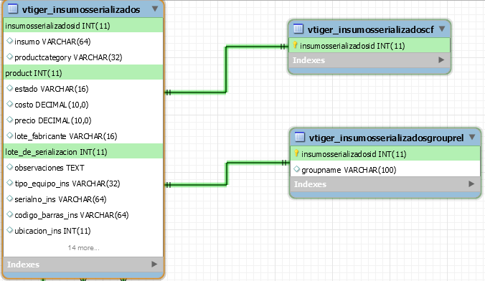The width and height of the screenshot is (485, 281).
Task: Collapse vtiger_insumosserializadoscf table with title arrow
Action: click(442, 29)
